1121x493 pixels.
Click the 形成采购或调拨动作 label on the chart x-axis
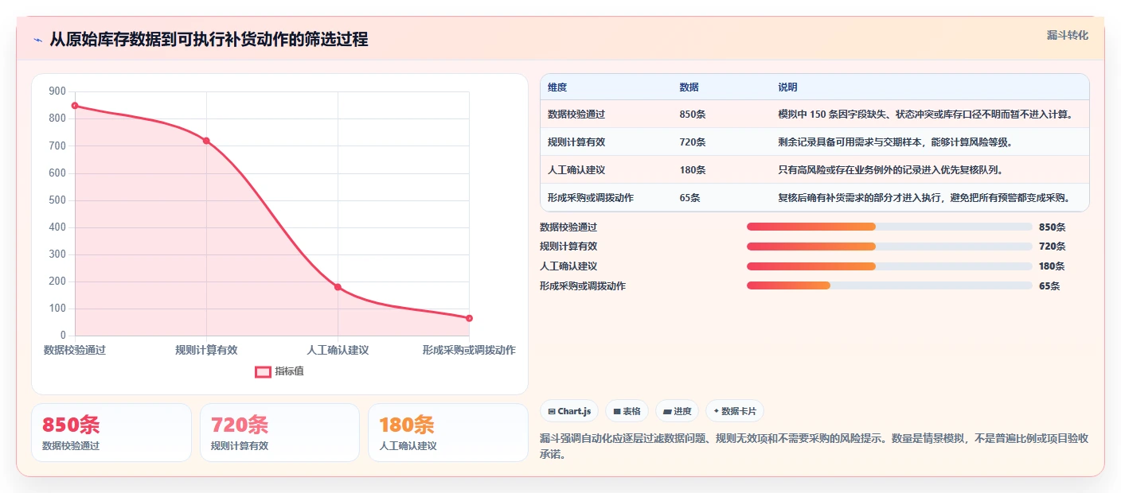point(469,350)
